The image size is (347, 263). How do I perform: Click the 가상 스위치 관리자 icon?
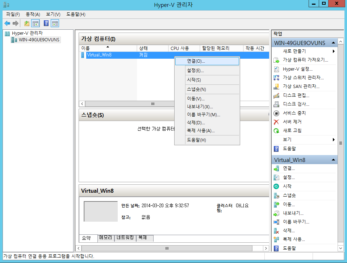tap(276, 78)
